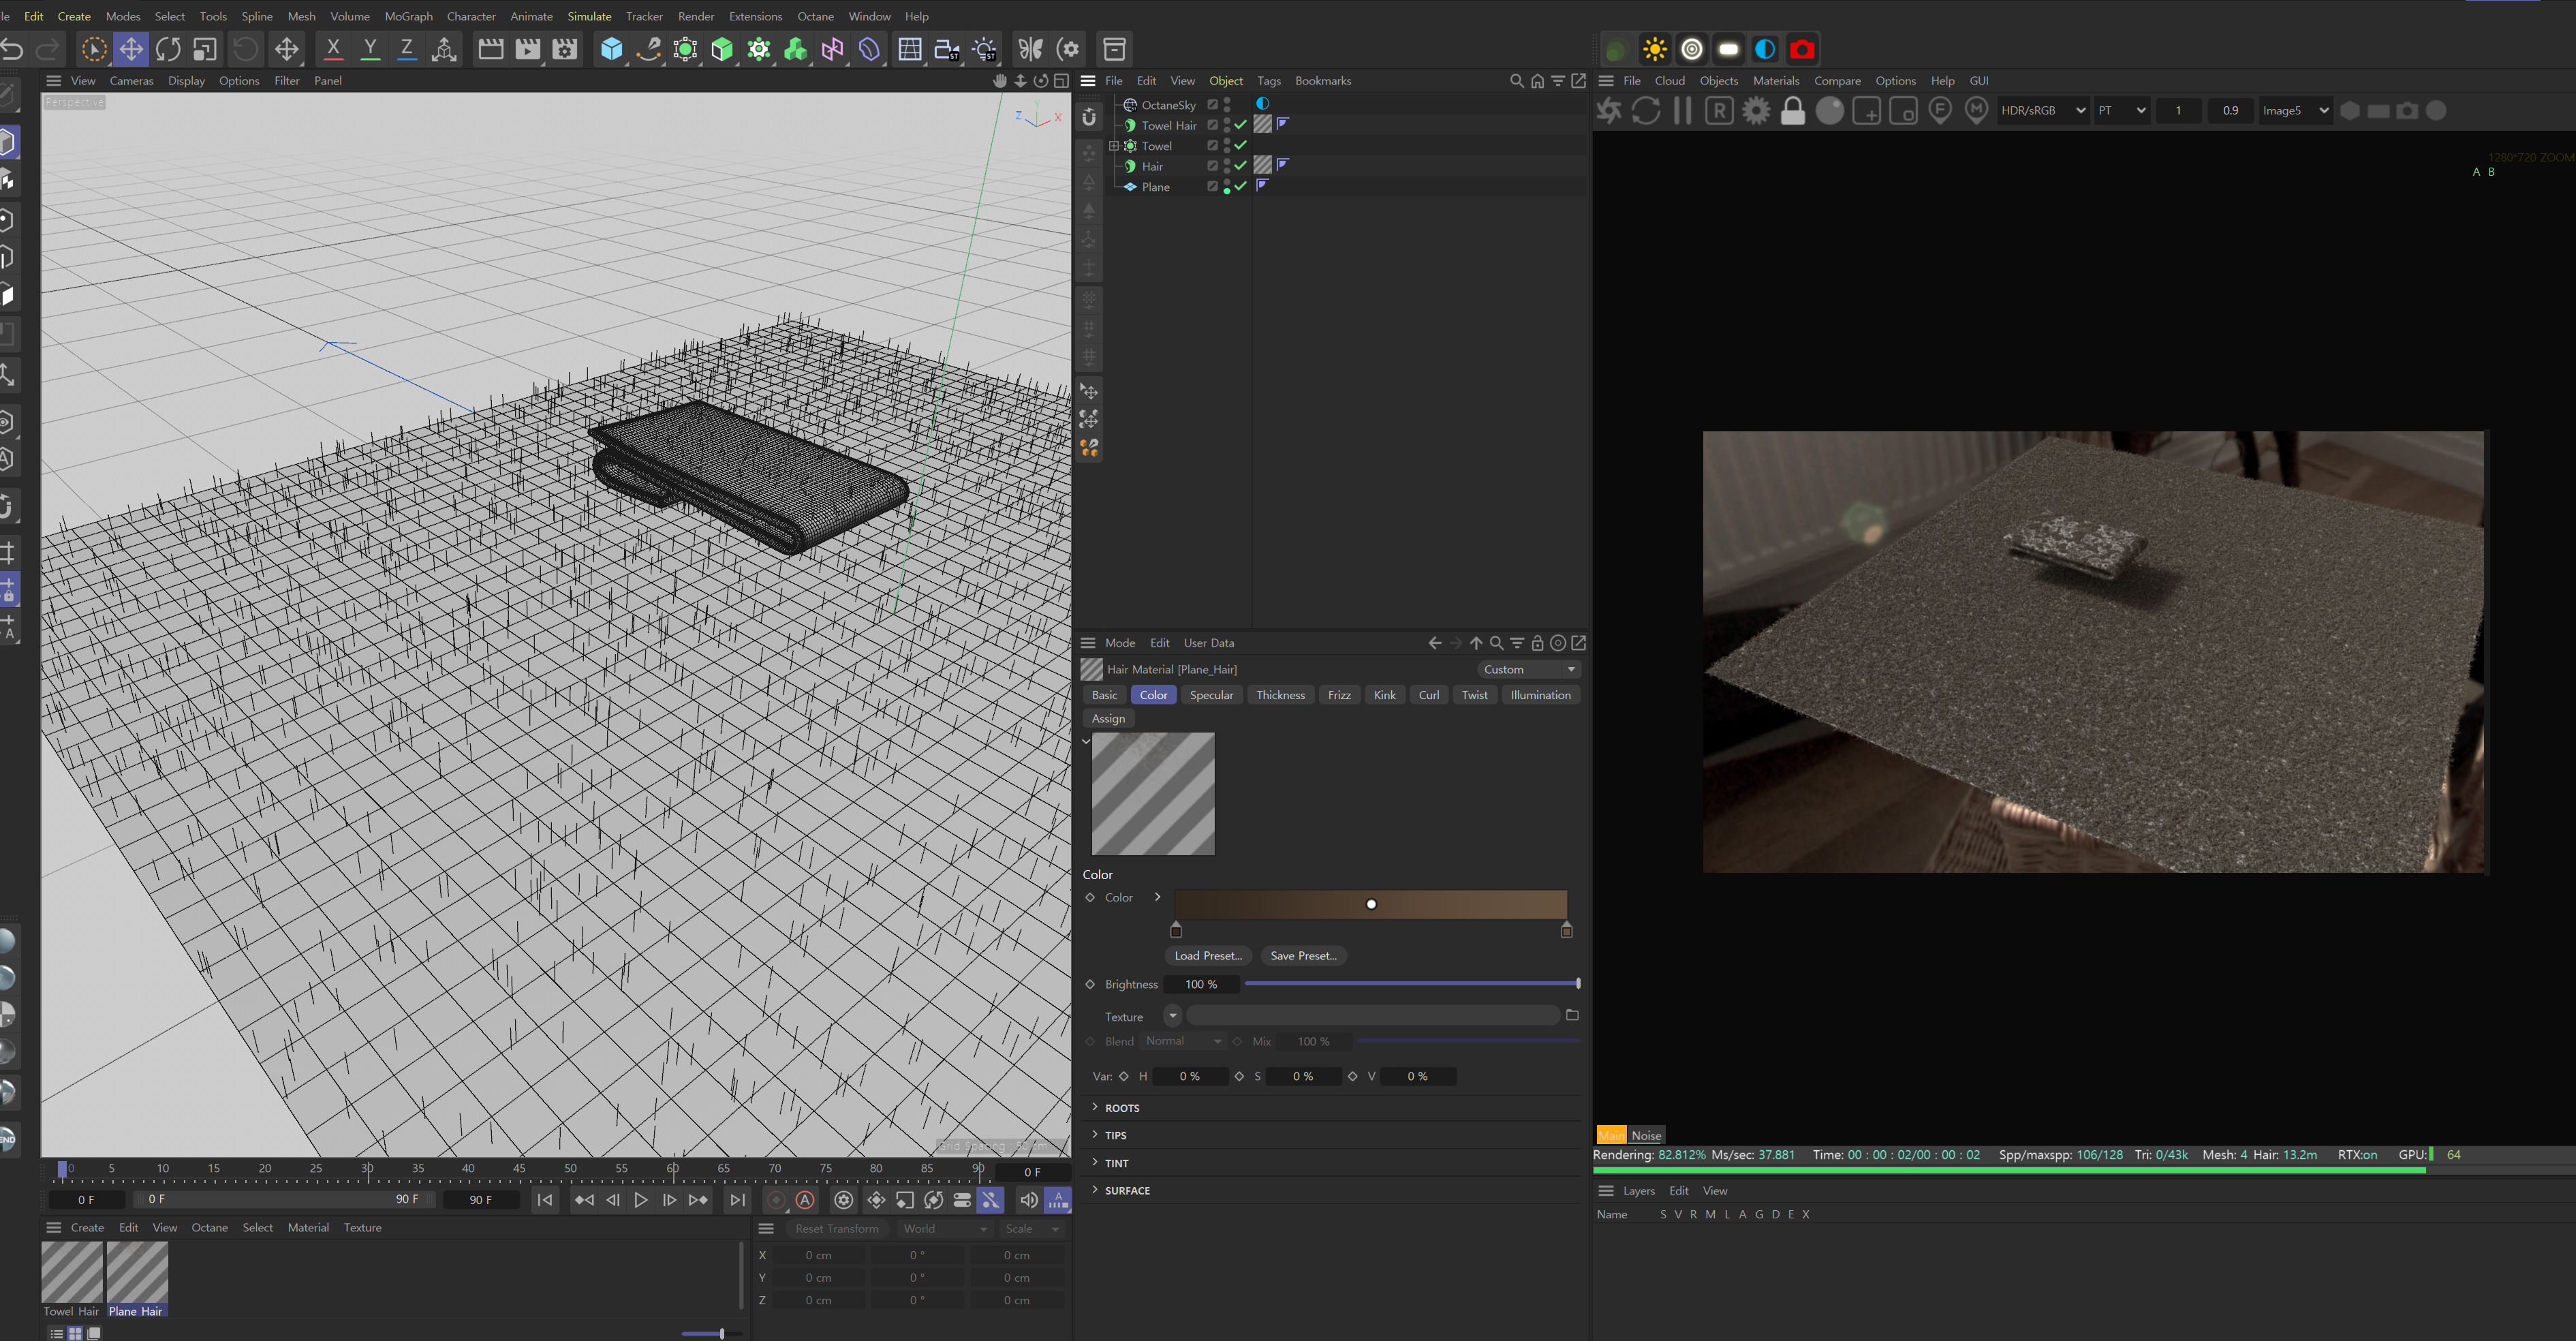2576x1341 pixels.
Task: Click the MoGraph Cloner green cubes icon
Action: (796, 49)
